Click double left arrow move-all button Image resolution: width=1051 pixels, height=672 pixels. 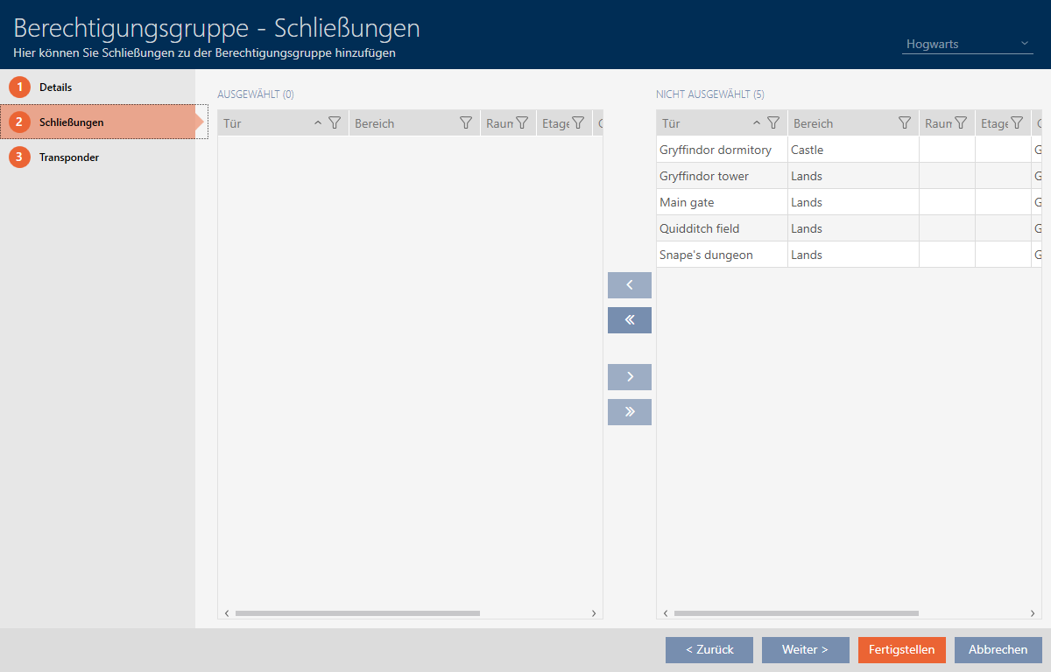click(x=629, y=320)
